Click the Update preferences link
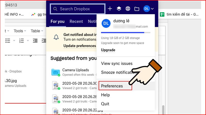 [80, 46]
